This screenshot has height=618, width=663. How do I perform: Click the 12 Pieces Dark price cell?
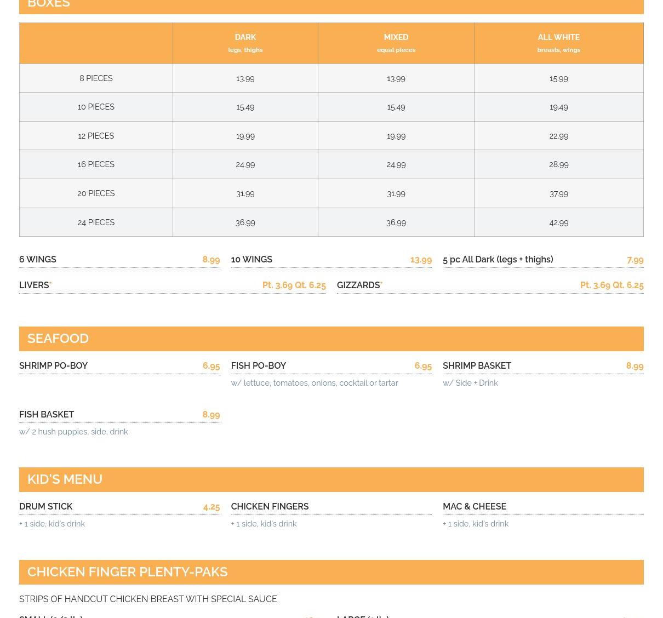point(245,136)
